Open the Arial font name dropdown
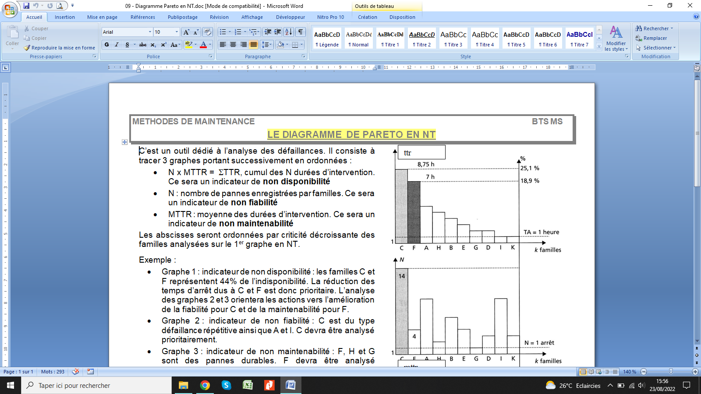Screen dimensions: 701x394 [150, 32]
